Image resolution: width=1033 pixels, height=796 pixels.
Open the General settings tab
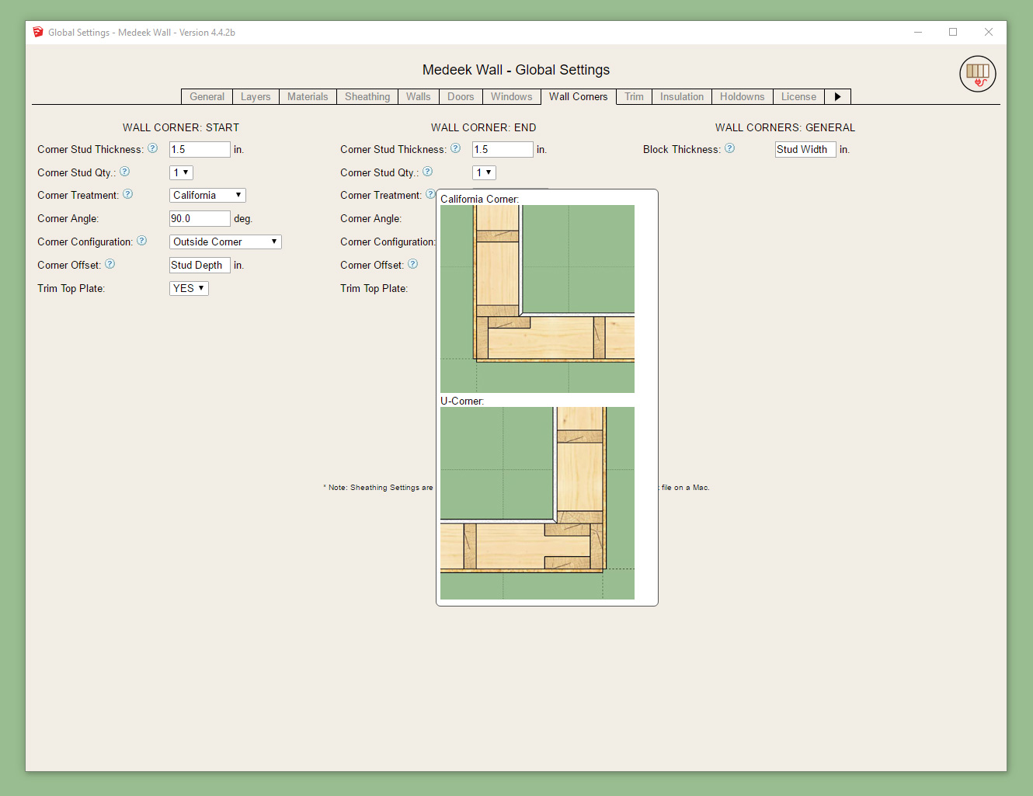[207, 96]
